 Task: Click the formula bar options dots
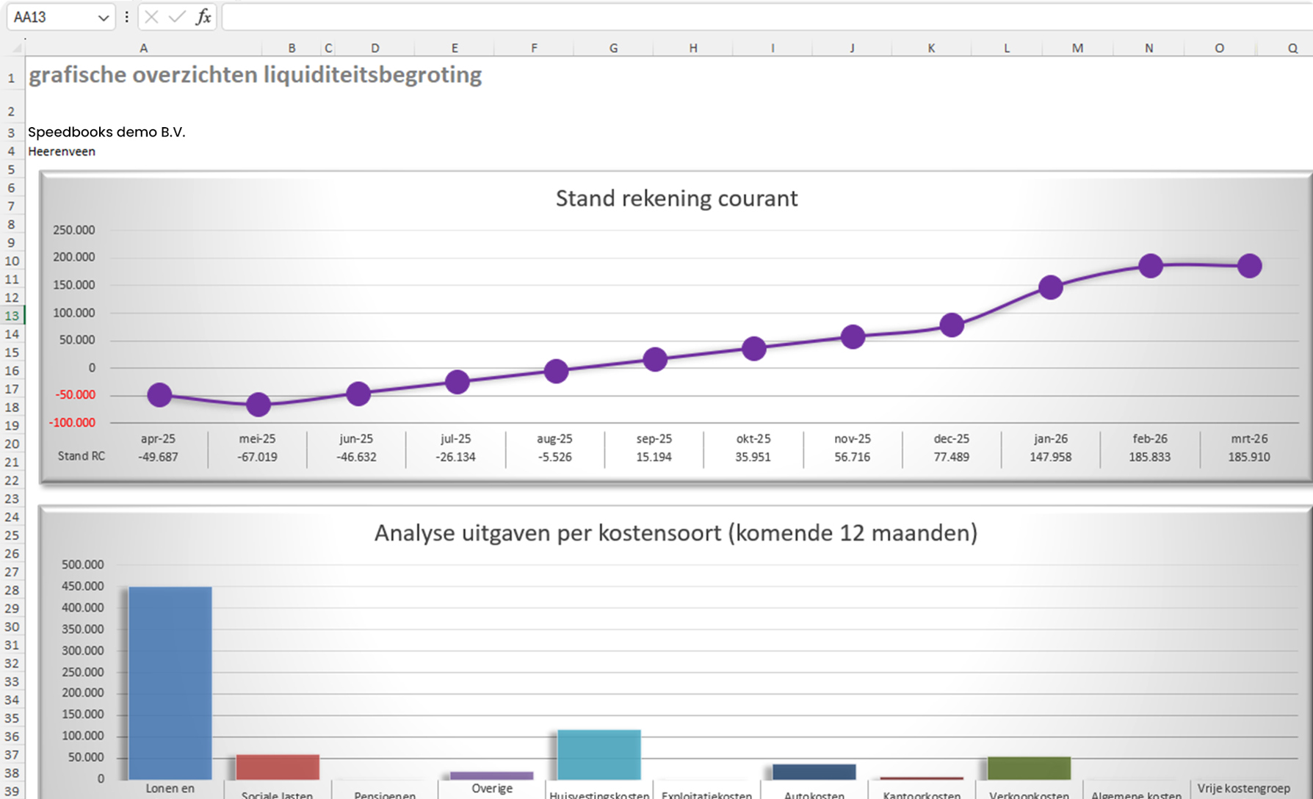(x=127, y=17)
